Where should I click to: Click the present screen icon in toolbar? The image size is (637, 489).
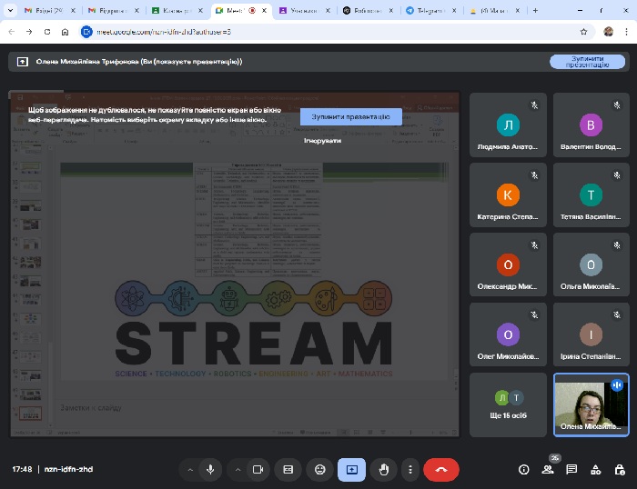click(351, 469)
